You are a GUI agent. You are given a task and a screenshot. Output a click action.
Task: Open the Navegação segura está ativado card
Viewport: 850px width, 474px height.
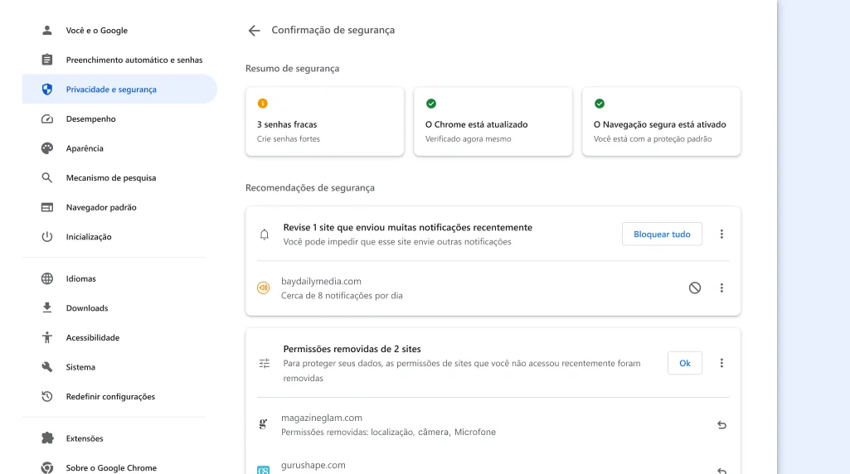[662, 121]
